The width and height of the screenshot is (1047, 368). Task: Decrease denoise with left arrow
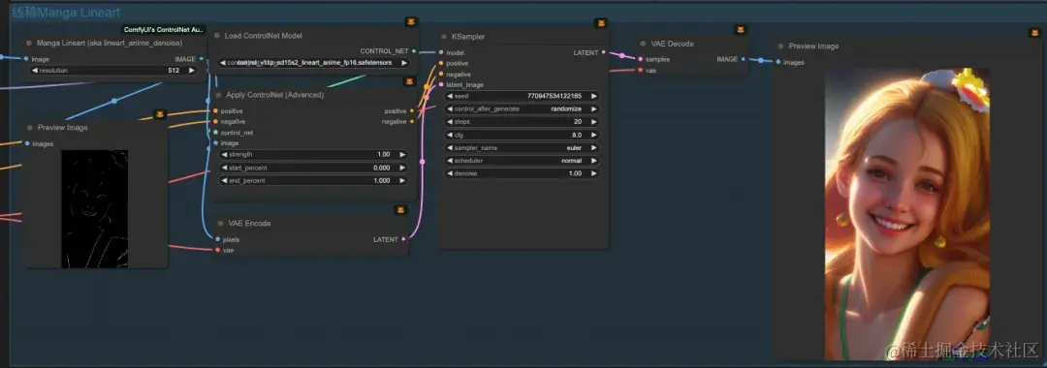(x=450, y=173)
